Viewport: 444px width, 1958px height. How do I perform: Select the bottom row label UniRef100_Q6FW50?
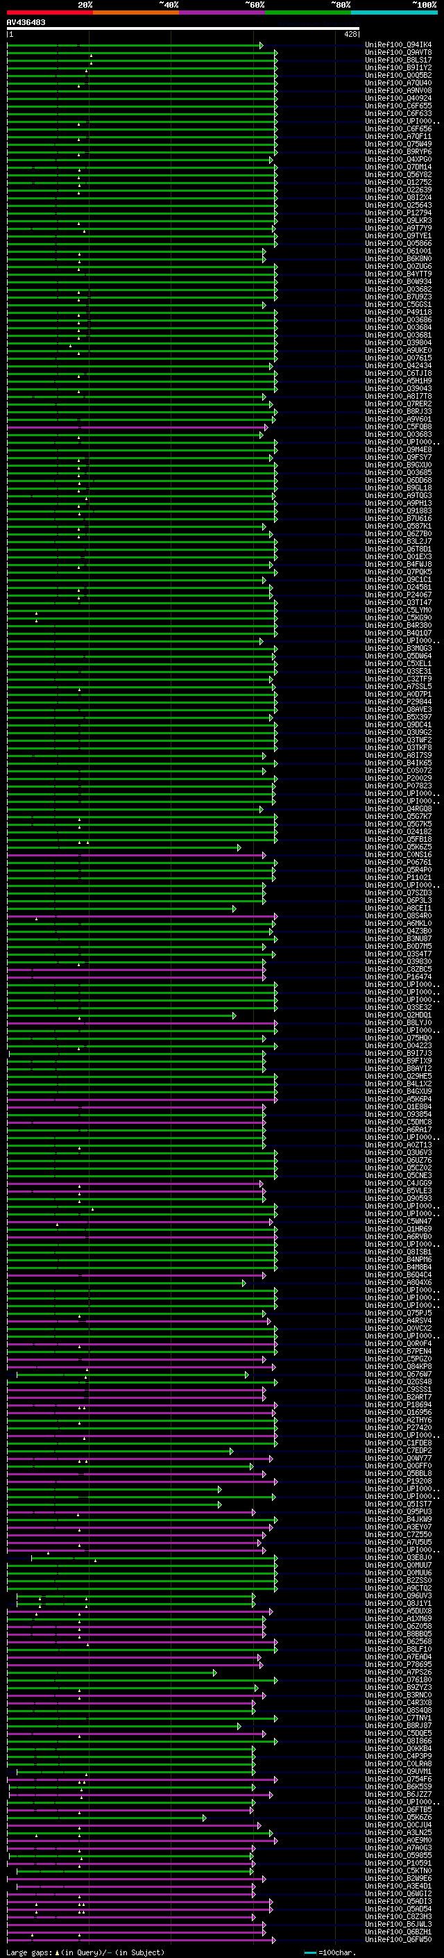(x=398, y=1939)
